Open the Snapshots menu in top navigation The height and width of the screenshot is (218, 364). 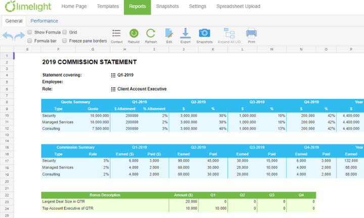point(167,7)
